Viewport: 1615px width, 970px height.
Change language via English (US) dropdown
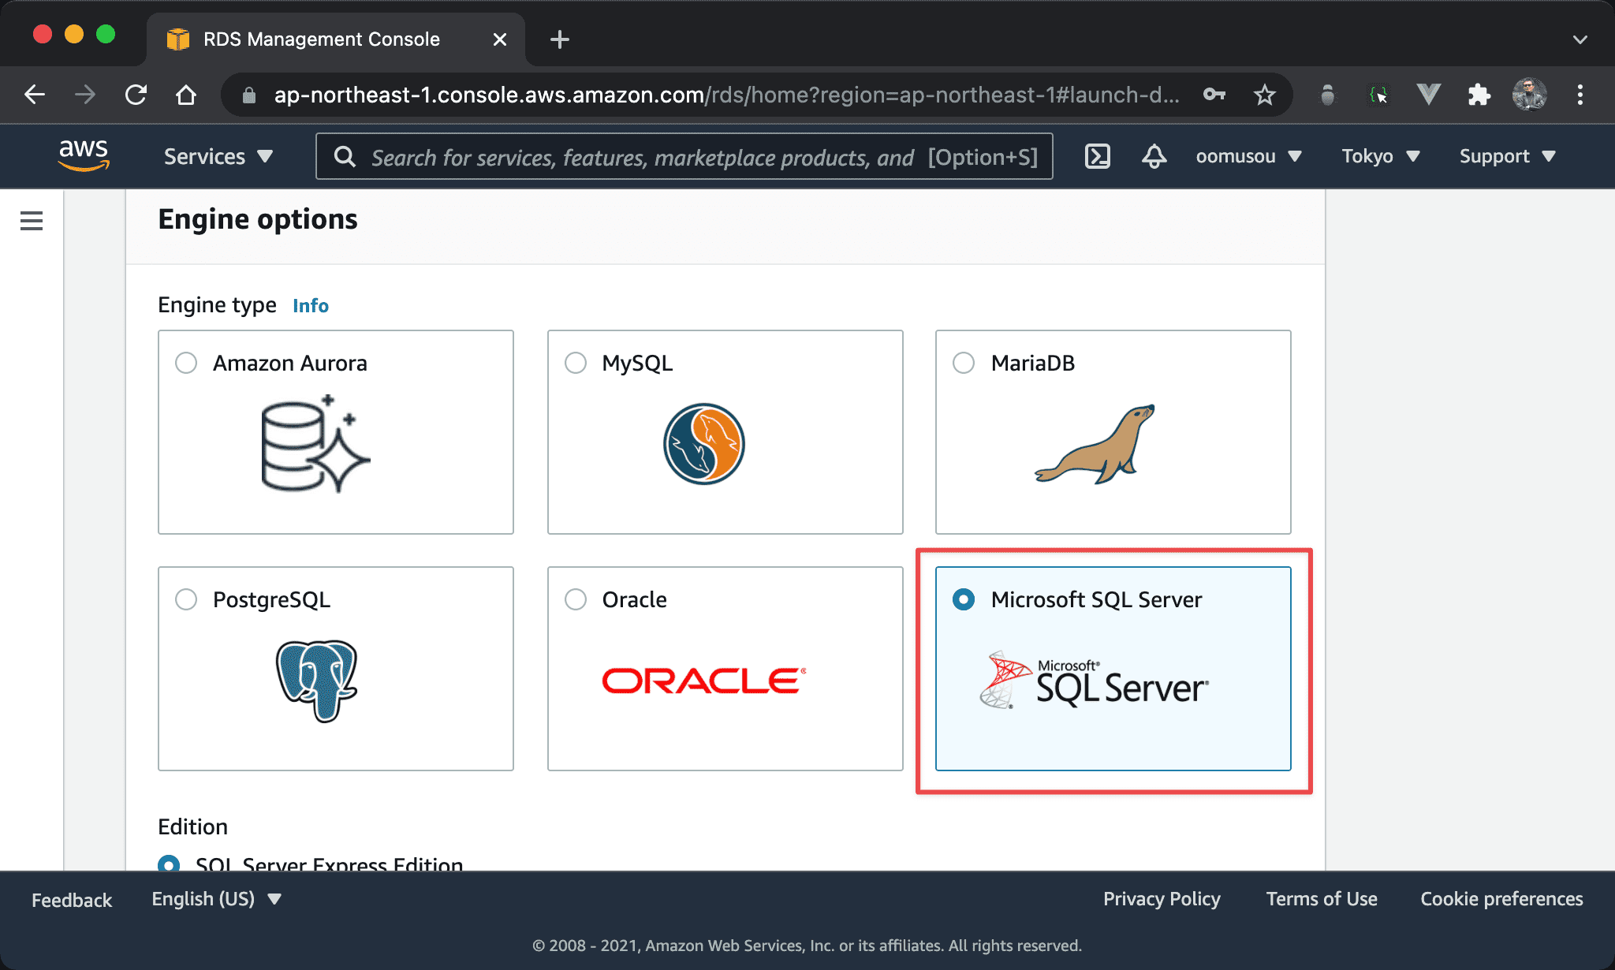pos(216,899)
